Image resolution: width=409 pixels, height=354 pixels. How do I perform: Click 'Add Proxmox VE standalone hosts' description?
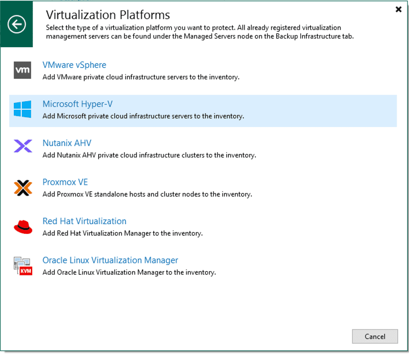(147, 194)
